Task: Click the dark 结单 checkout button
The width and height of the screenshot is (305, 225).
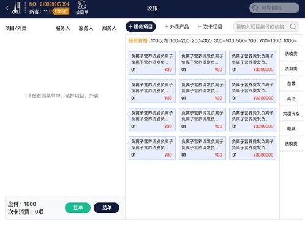Action: tap(107, 208)
